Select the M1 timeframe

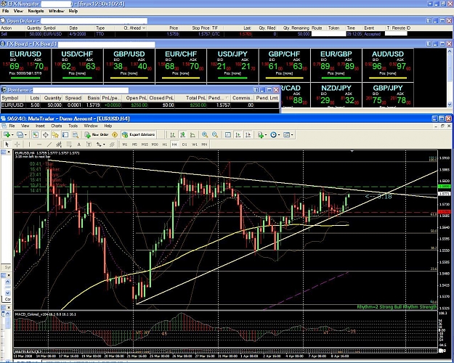(125, 144)
